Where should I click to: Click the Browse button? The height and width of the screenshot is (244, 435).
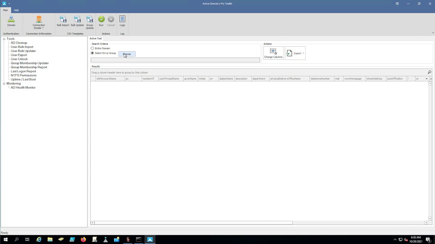127,54
